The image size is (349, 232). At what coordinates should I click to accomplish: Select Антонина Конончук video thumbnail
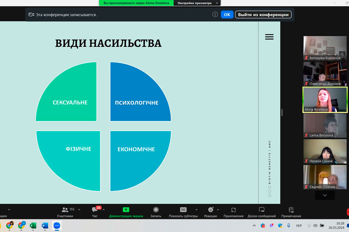point(325,48)
